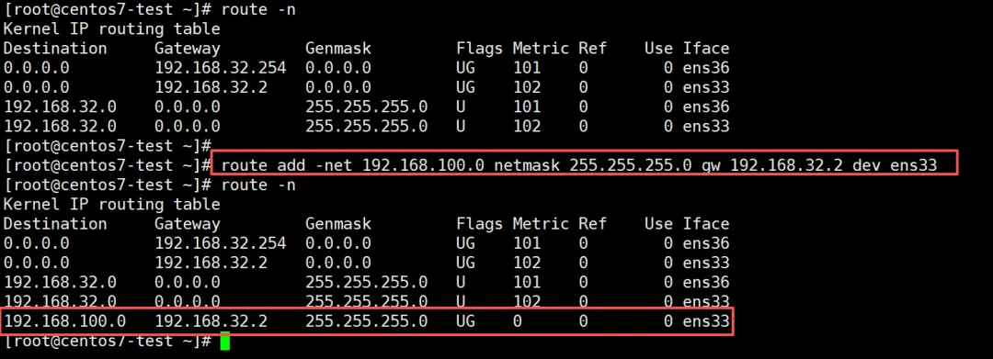This screenshot has width=993, height=359.
Task: Click Metric '0' in the 192.168.100.0 row
Action: [x=518, y=321]
